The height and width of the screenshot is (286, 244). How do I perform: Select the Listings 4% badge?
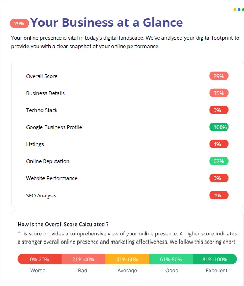219,144
